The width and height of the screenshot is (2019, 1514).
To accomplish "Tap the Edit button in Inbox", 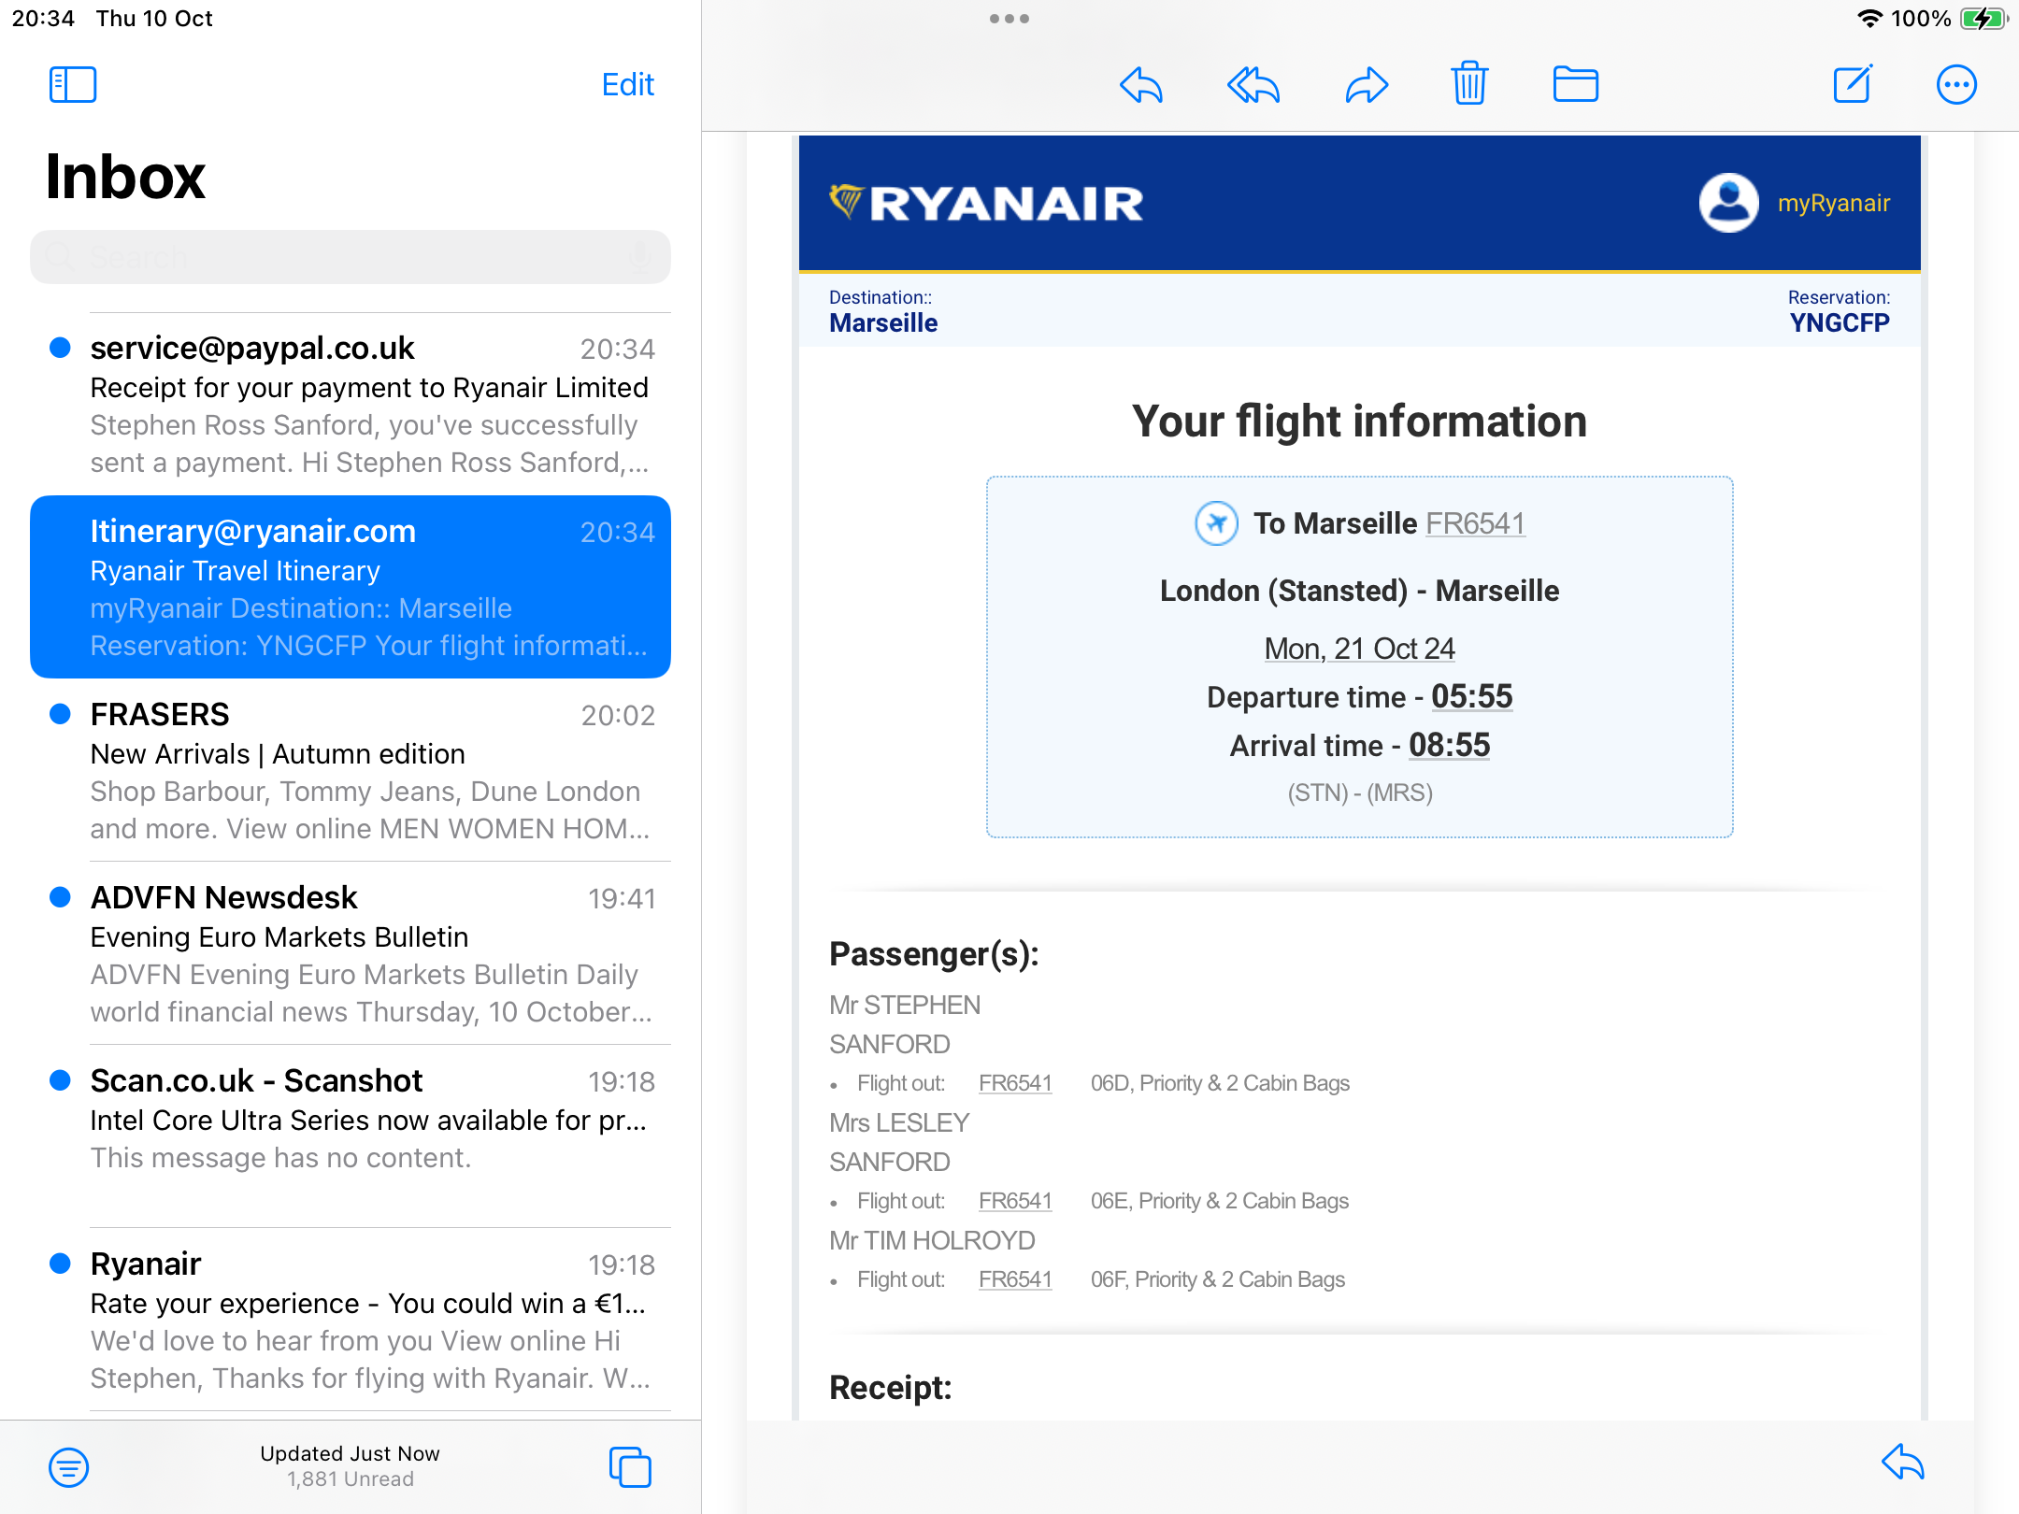I will (x=627, y=84).
